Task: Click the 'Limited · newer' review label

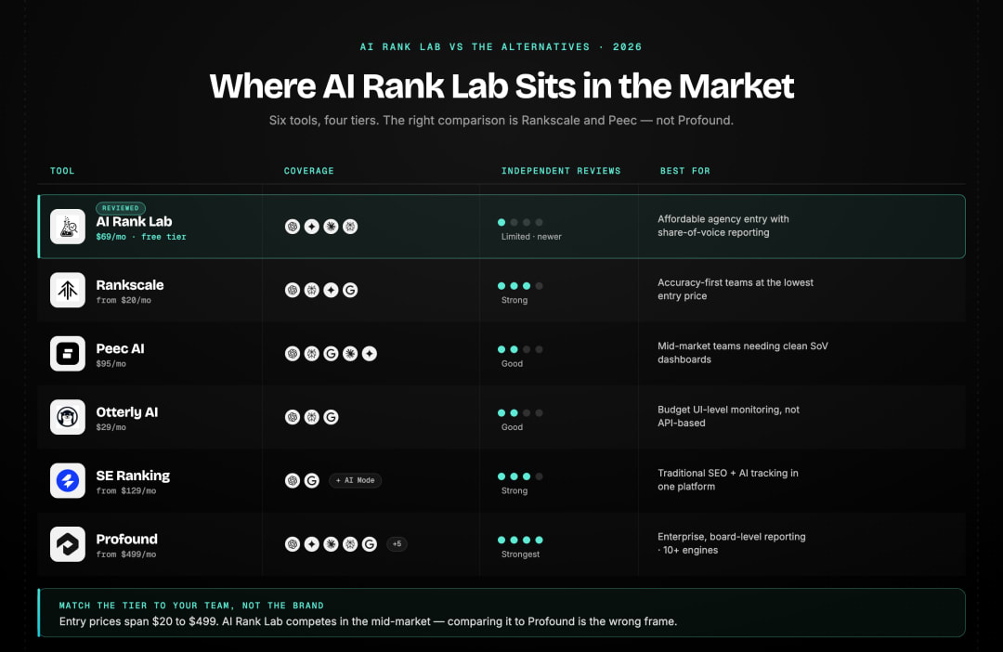Action: point(531,237)
